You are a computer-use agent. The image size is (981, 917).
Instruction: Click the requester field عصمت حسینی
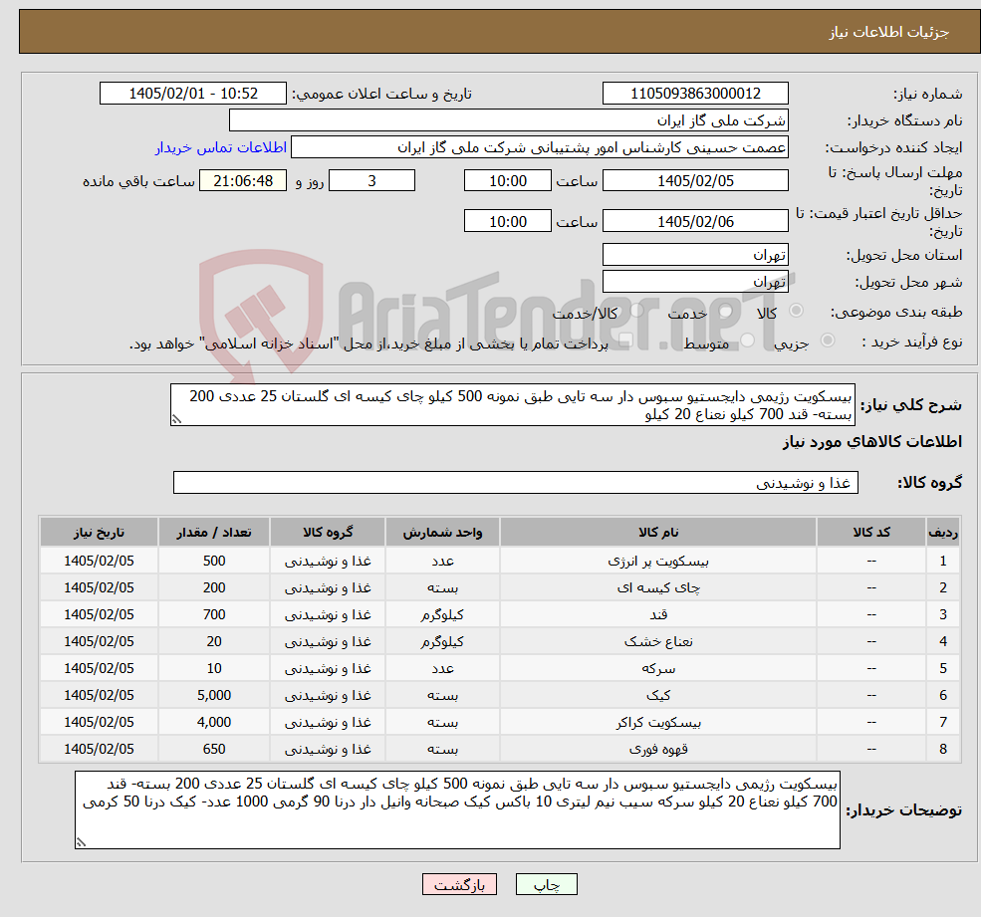pyautogui.click(x=539, y=147)
